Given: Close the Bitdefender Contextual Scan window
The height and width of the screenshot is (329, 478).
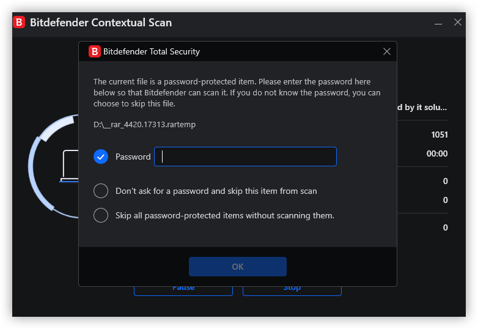Looking at the screenshot, I should tap(458, 22).
